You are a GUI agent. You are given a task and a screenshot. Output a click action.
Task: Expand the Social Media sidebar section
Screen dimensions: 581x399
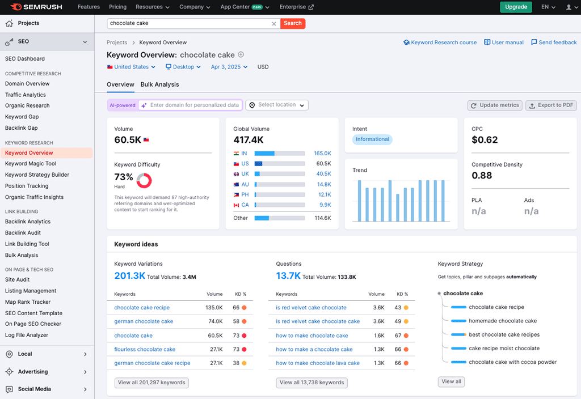click(85, 389)
